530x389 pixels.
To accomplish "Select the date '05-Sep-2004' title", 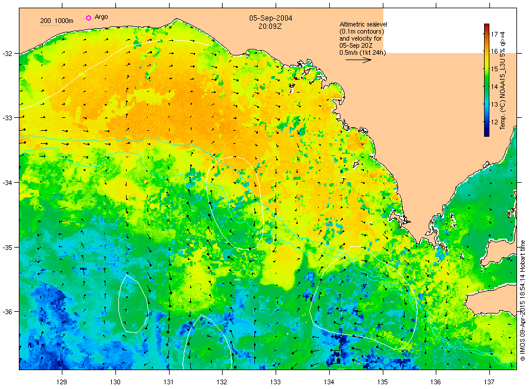I will (271, 18).
